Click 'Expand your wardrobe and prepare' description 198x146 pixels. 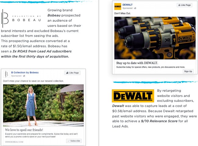[41, 135]
